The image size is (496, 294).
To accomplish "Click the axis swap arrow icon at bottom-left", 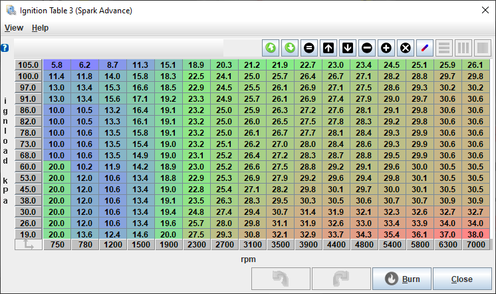I will point(28,245).
